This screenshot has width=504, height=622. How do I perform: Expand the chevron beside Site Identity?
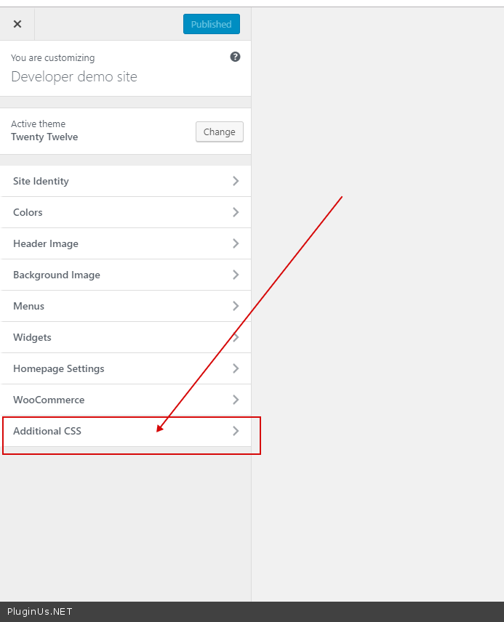[236, 181]
